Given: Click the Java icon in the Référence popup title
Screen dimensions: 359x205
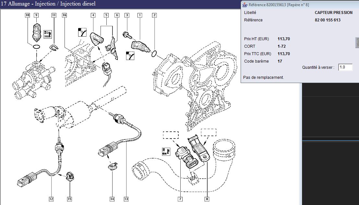Looking at the screenshot, I should point(245,5).
